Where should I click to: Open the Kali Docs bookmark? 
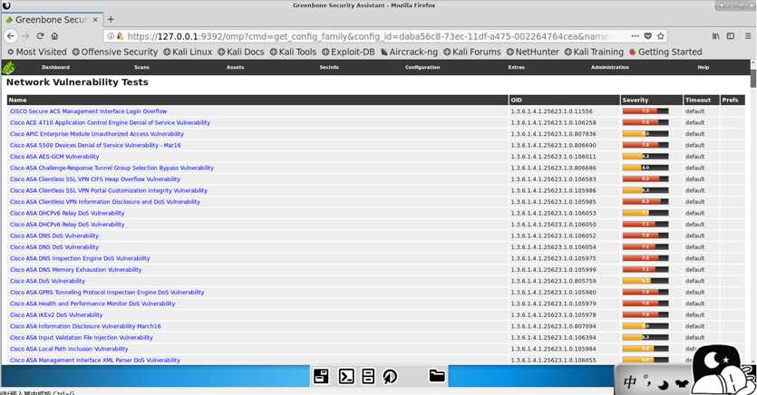click(x=241, y=52)
